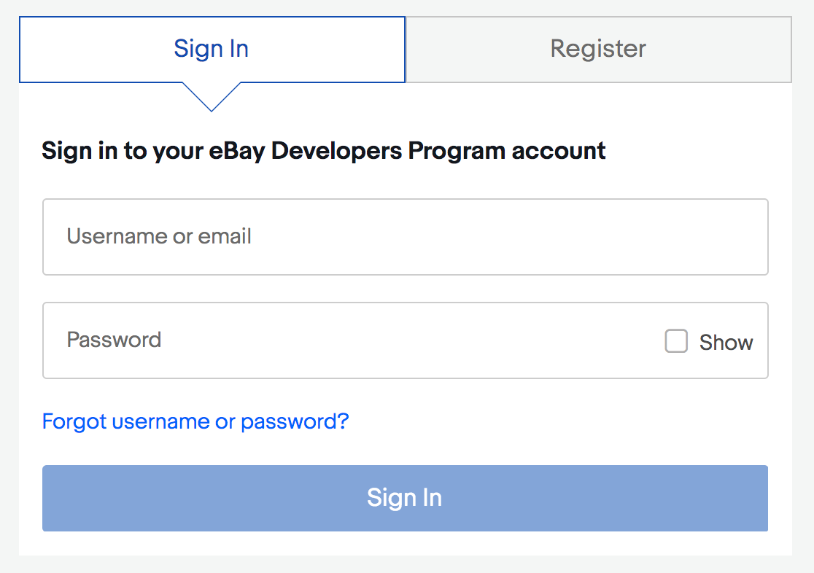Click the eBay Developers Program account heading
Image resolution: width=814 pixels, height=573 pixels.
[x=324, y=151]
